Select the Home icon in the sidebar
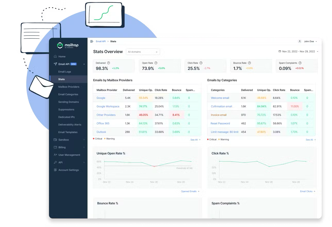The width and height of the screenshot is (332, 227). click(x=55, y=56)
